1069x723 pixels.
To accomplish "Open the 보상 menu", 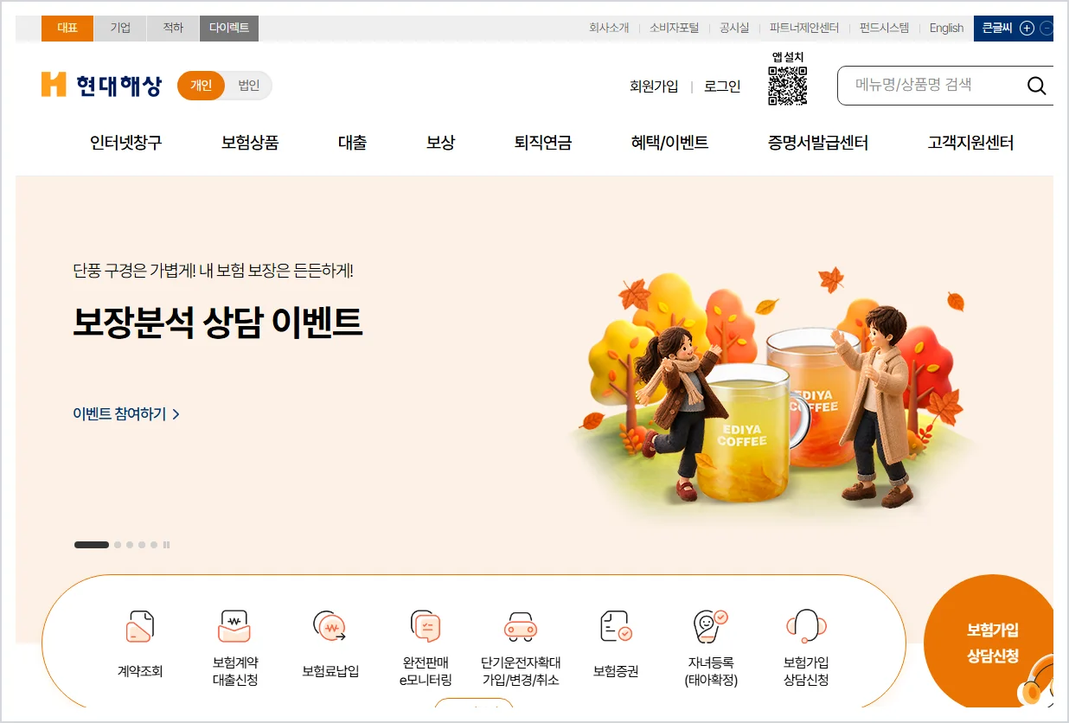I will click(x=440, y=143).
